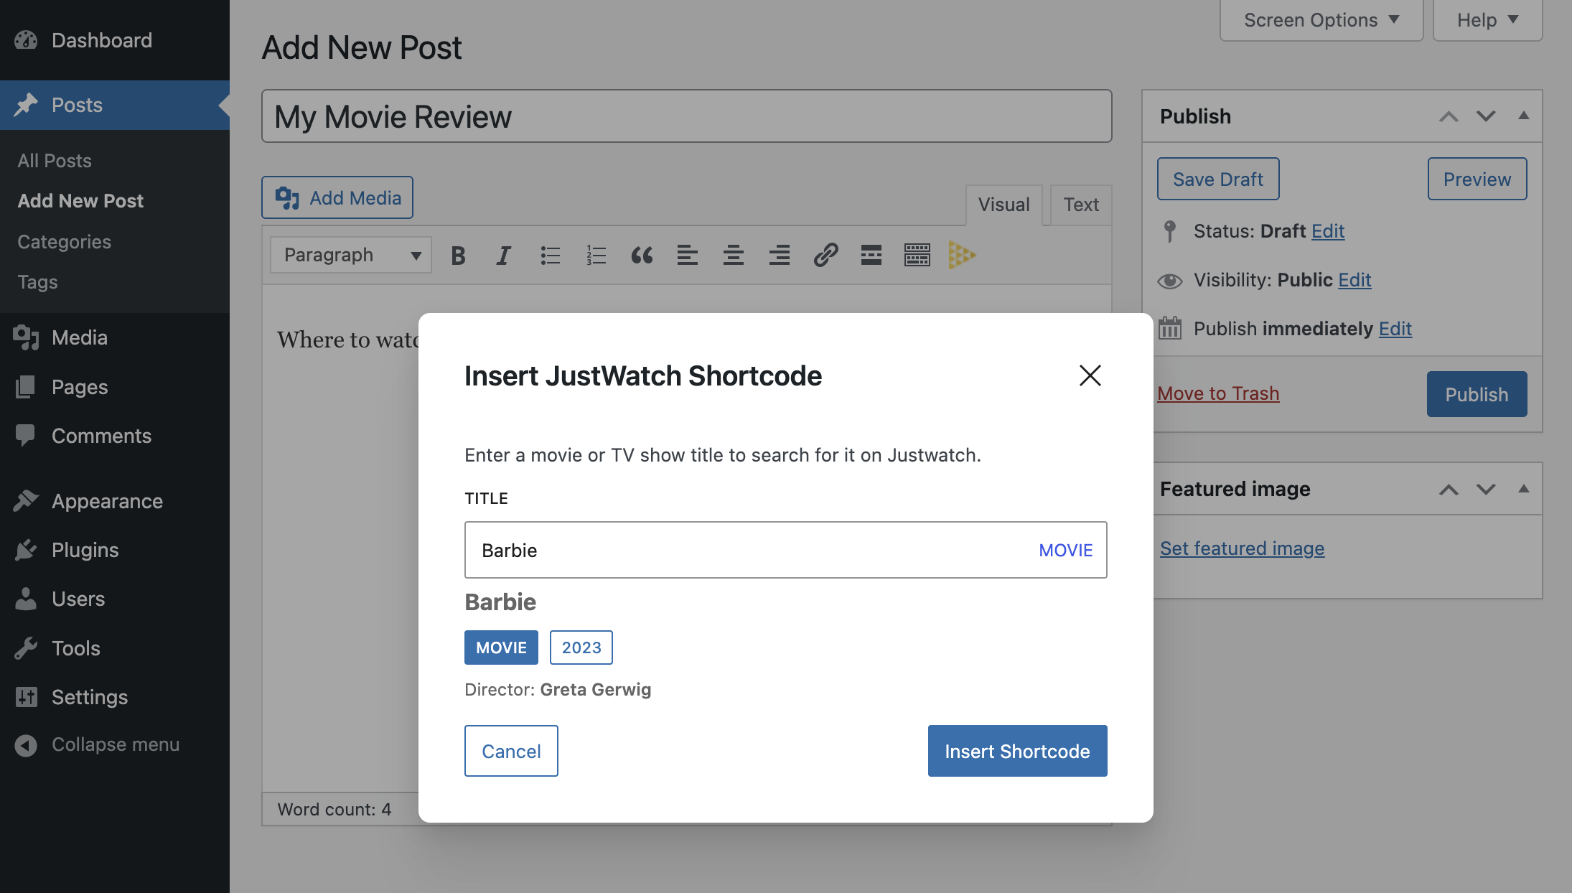
Task: Toggle the MOVIE type badge
Action: click(500, 647)
